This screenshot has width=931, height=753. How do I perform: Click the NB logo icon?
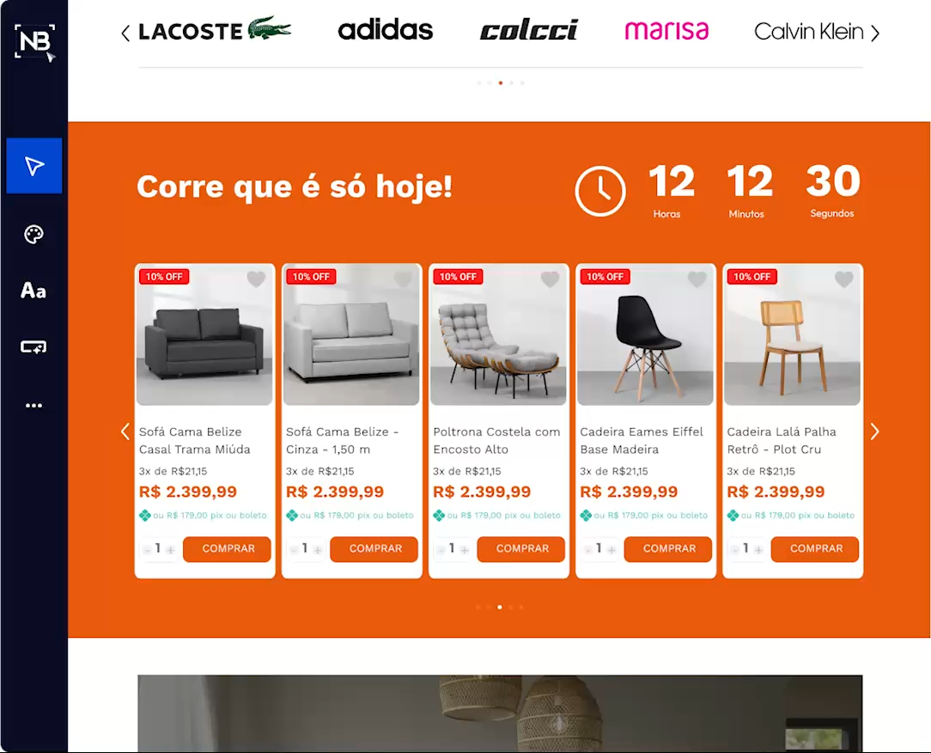point(34,42)
